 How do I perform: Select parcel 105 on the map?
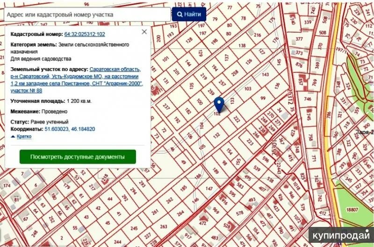(202, 147)
